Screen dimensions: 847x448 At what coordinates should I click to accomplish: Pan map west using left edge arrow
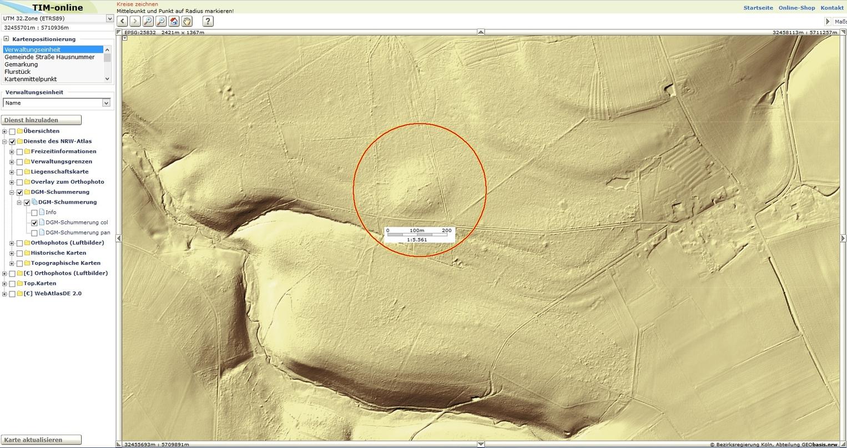point(118,238)
